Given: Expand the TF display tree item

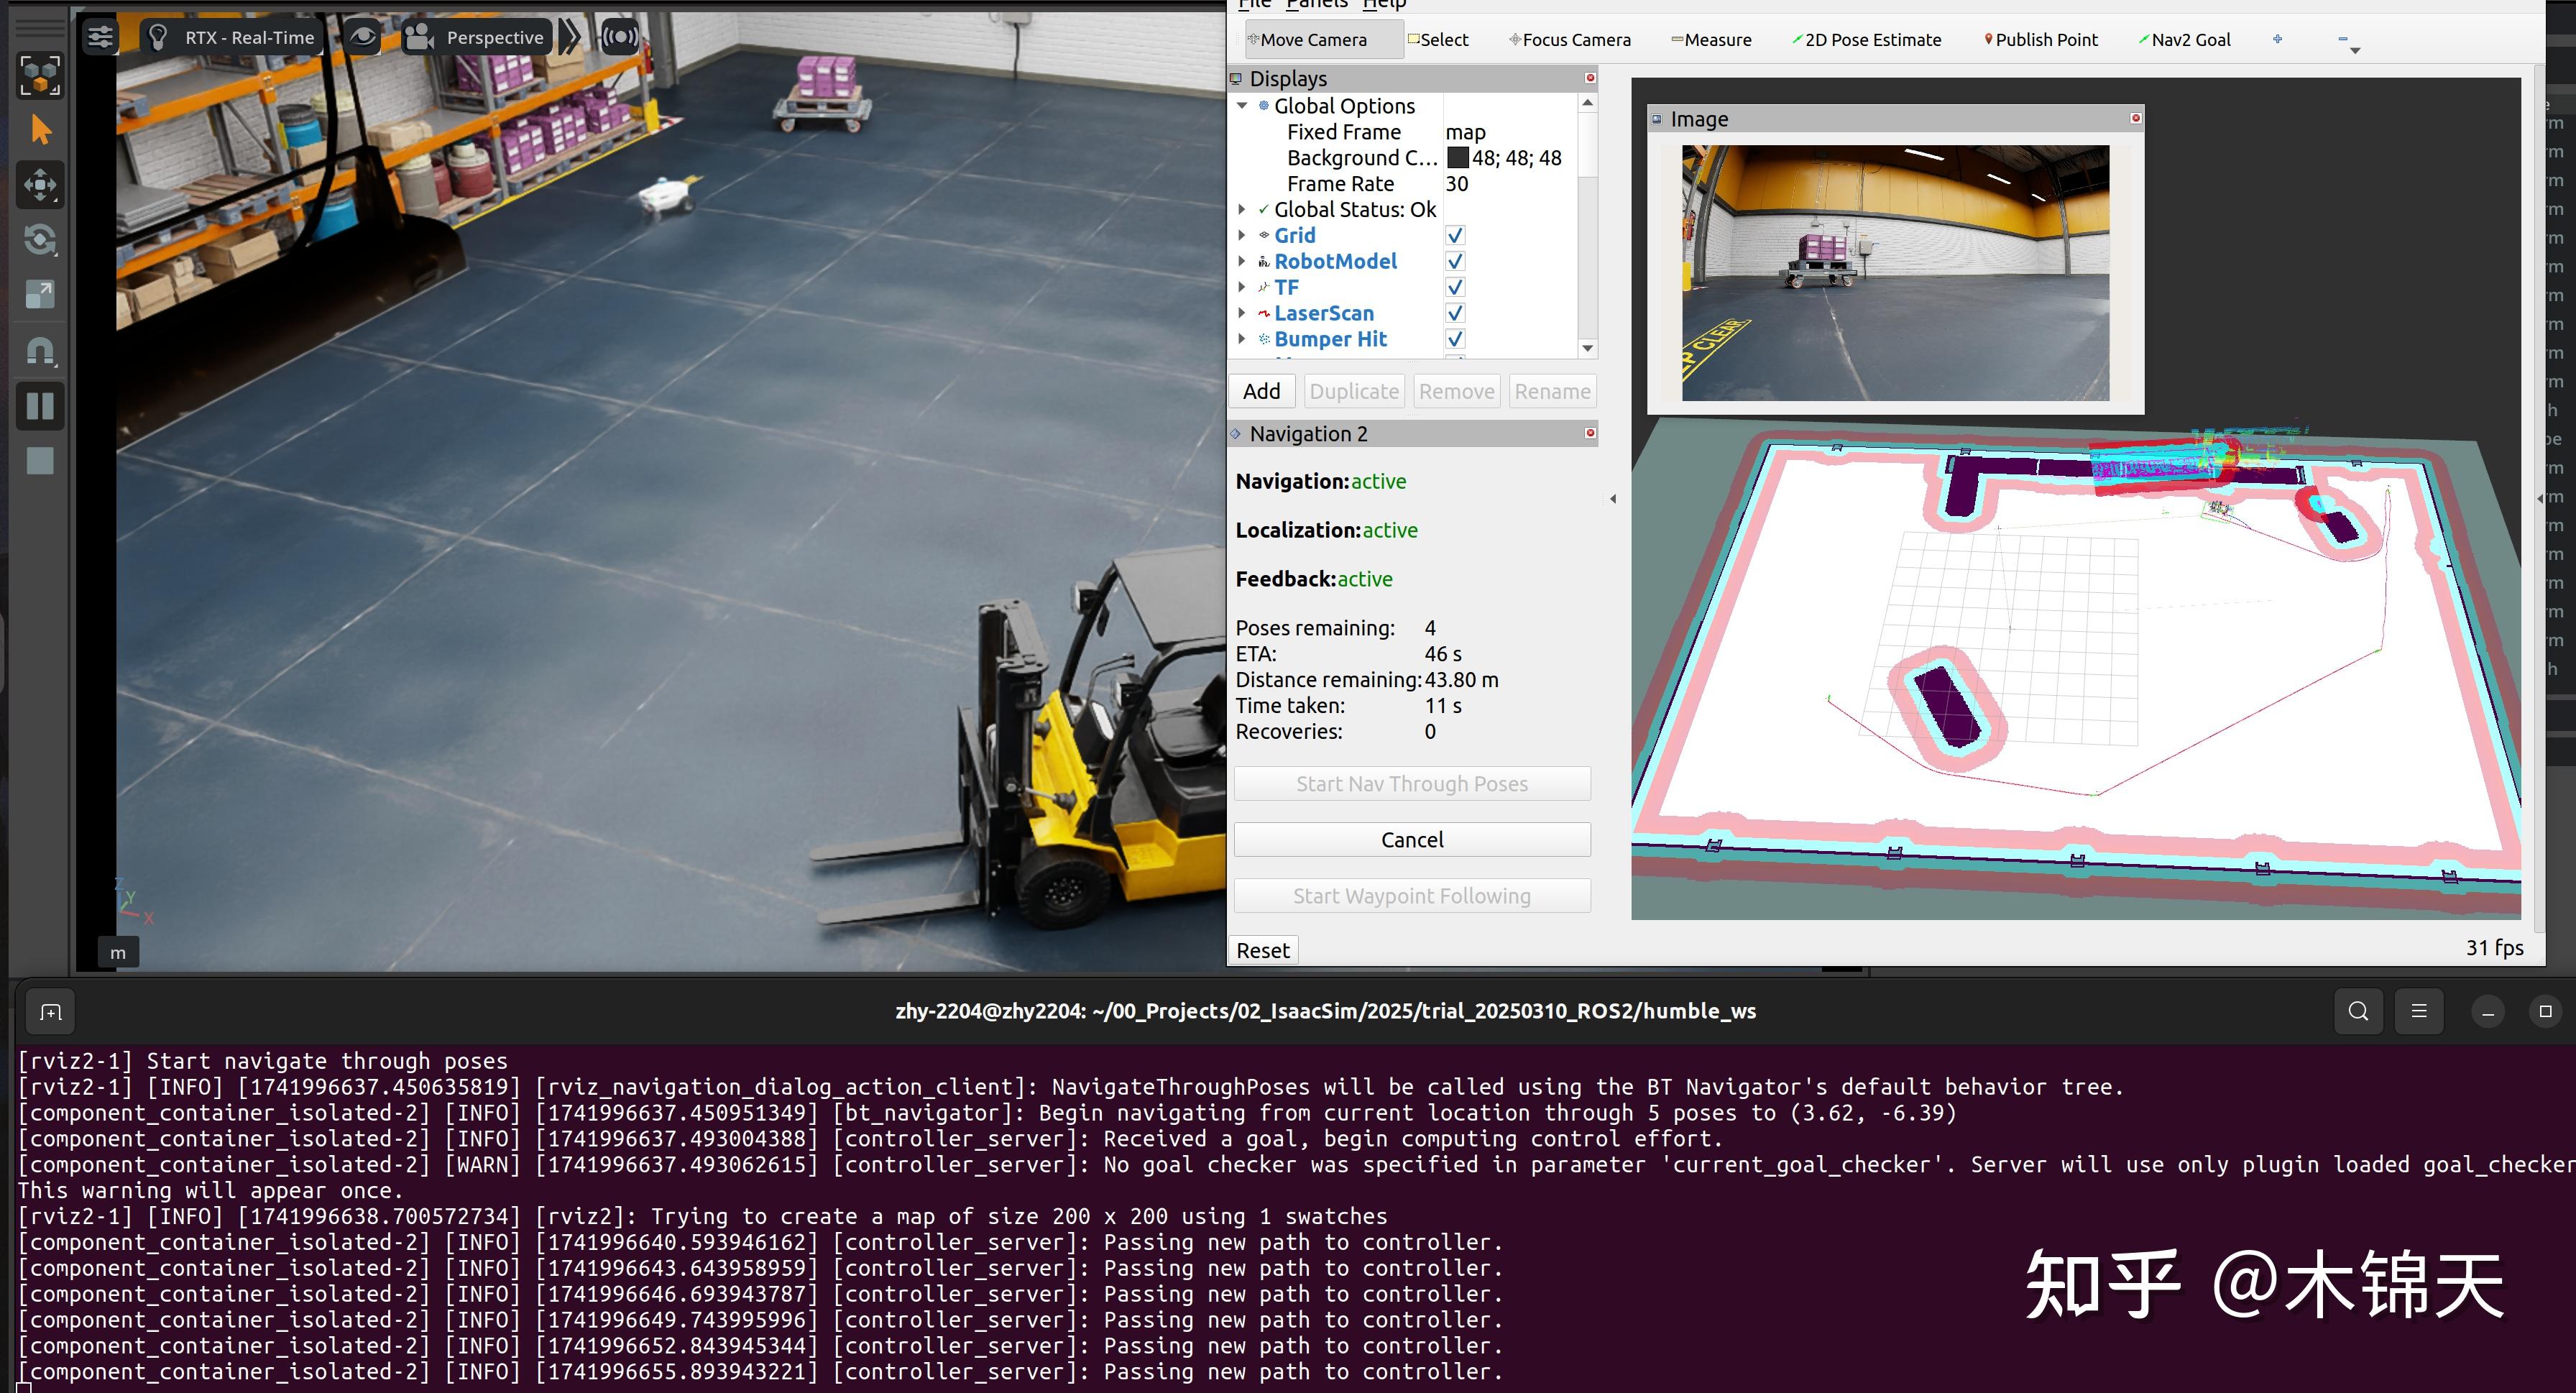Looking at the screenshot, I should (1242, 287).
